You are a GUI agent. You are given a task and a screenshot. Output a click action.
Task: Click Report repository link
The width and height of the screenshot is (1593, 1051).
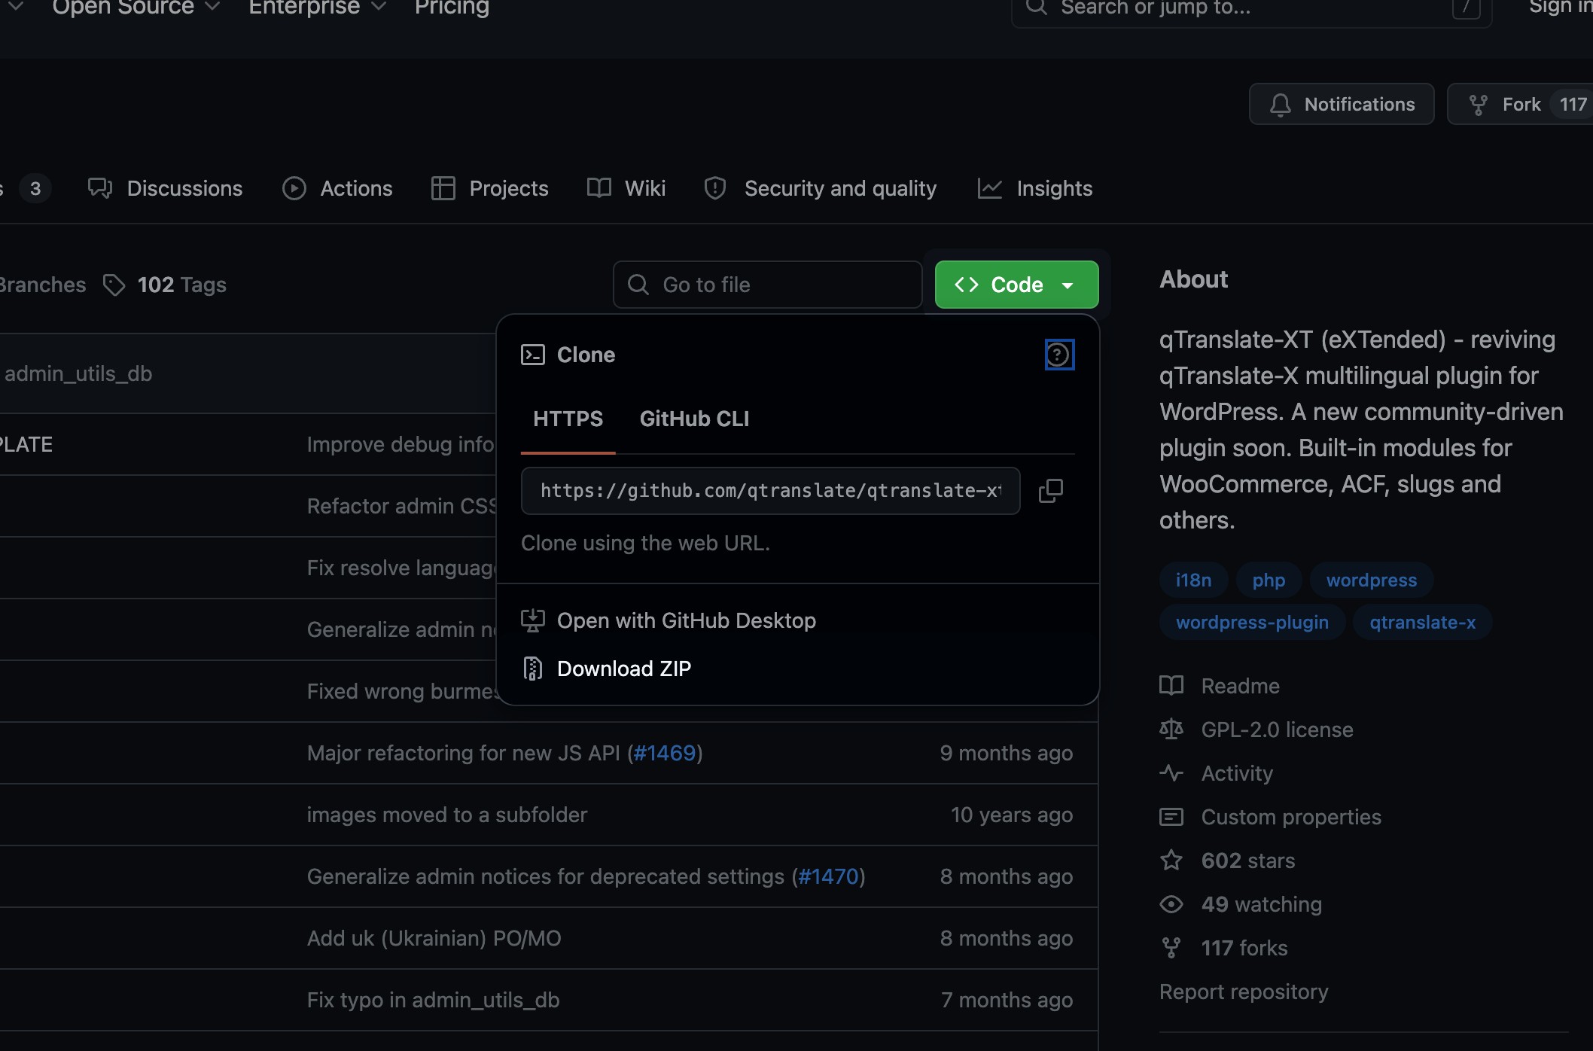tap(1244, 992)
